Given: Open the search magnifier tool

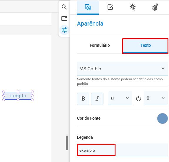Looking at the screenshot, I should (x=64, y=7).
